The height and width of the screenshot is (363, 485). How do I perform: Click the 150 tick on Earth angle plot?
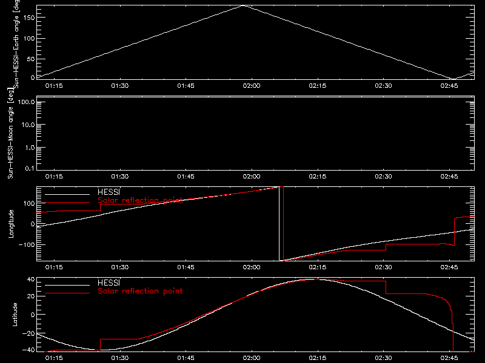[x=28, y=18]
